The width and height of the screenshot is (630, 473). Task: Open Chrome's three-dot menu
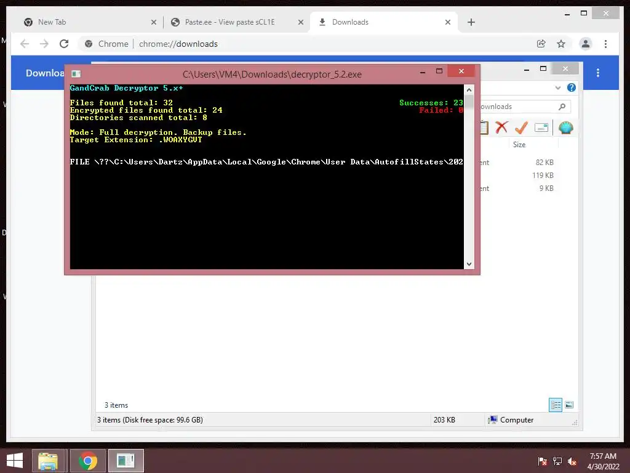coord(605,44)
